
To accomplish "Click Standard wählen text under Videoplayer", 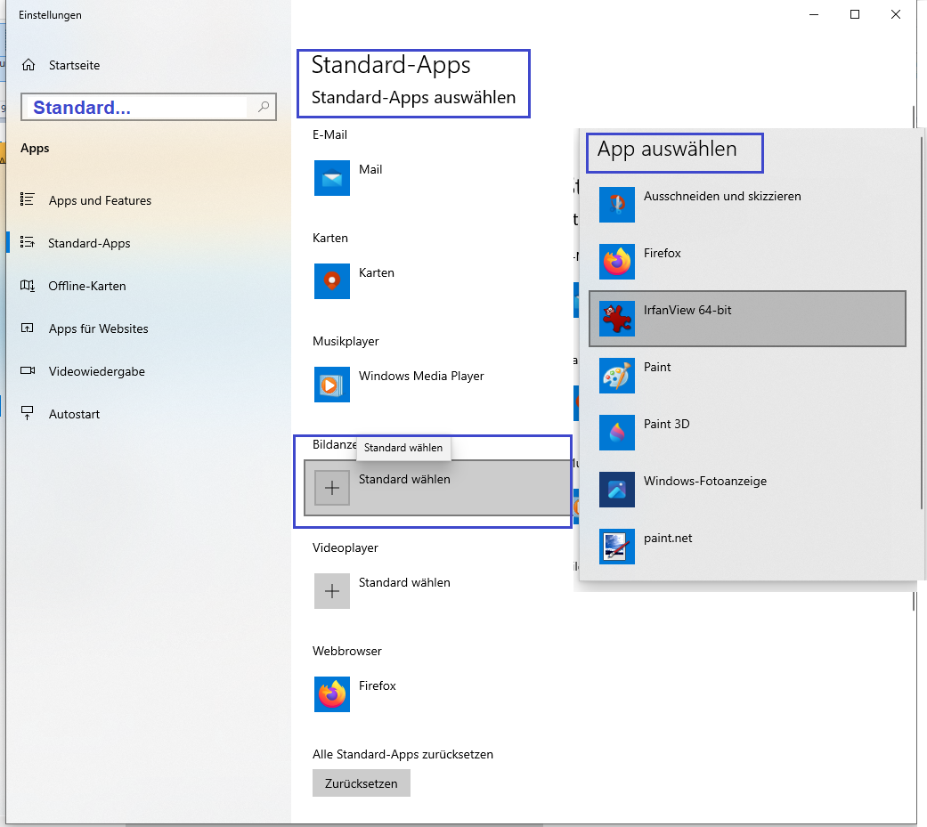I will (x=404, y=583).
